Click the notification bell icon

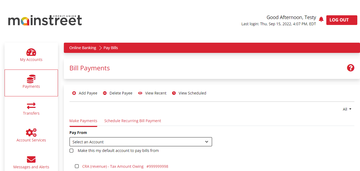[321, 19]
